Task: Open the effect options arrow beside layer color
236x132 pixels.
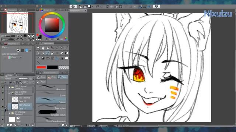Action: 30,51
